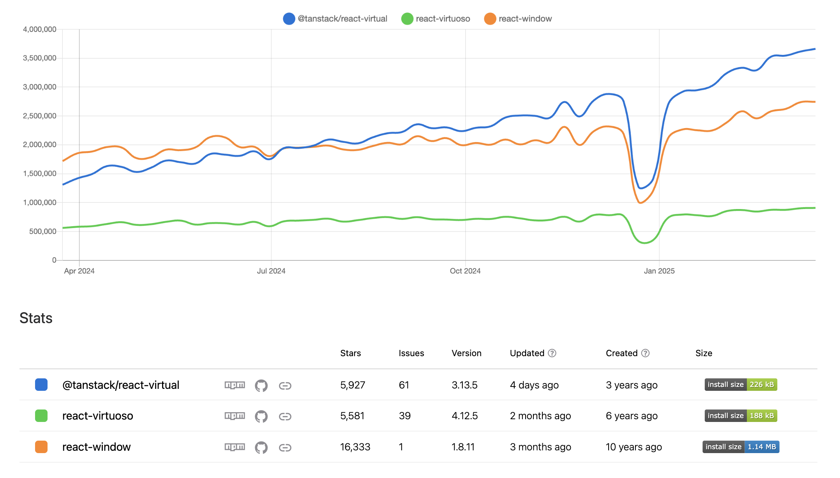Click the 5,927 stars value

pos(353,385)
